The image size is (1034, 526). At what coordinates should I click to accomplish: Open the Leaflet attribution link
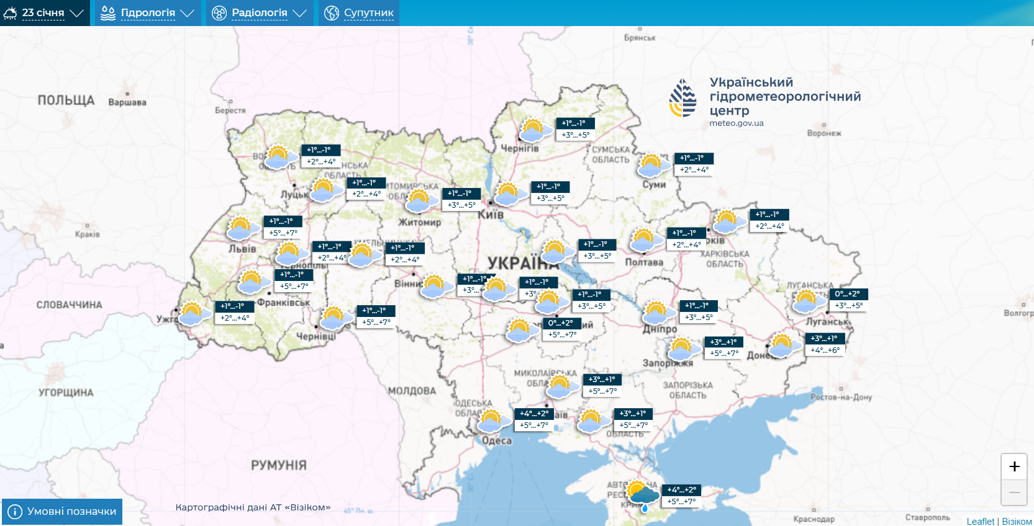(x=980, y=521)
